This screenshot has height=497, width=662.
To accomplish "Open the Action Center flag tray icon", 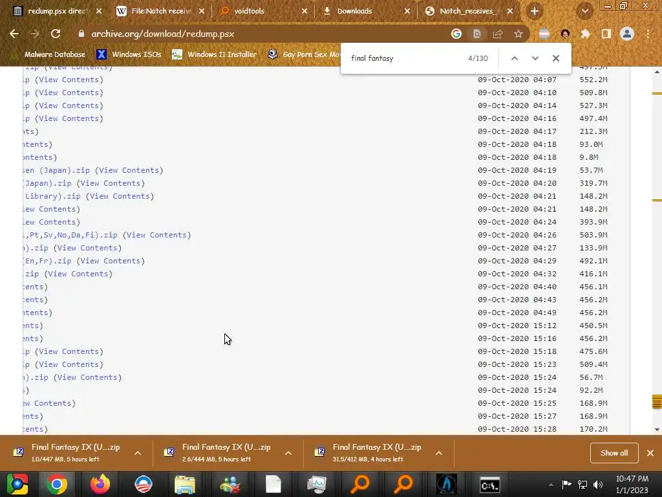I will (x=566, y=485).
